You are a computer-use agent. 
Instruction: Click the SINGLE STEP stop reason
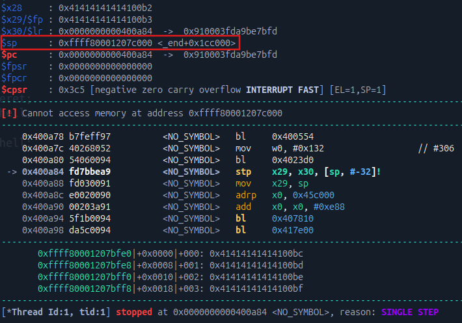tap(409, 312)
